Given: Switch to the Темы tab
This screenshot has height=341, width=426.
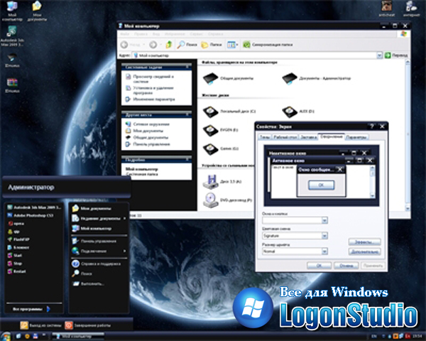Looking at the screenshot, I should (x=265, y=137).
